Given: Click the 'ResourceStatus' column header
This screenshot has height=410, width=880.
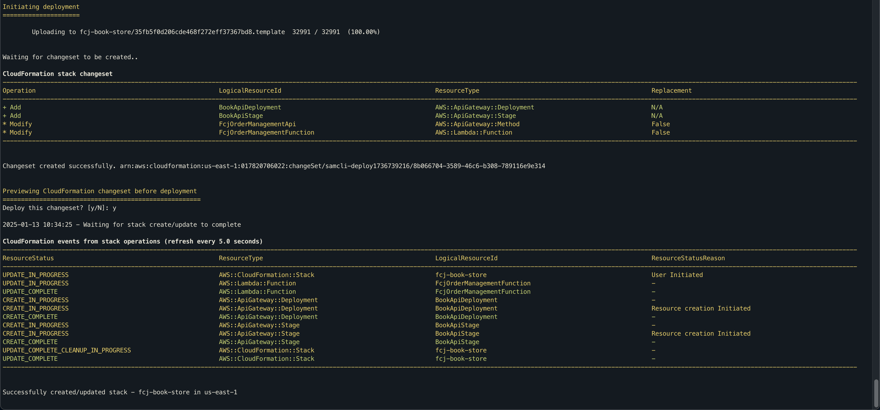Looking at the screenshot, I should tap(28, 258).
